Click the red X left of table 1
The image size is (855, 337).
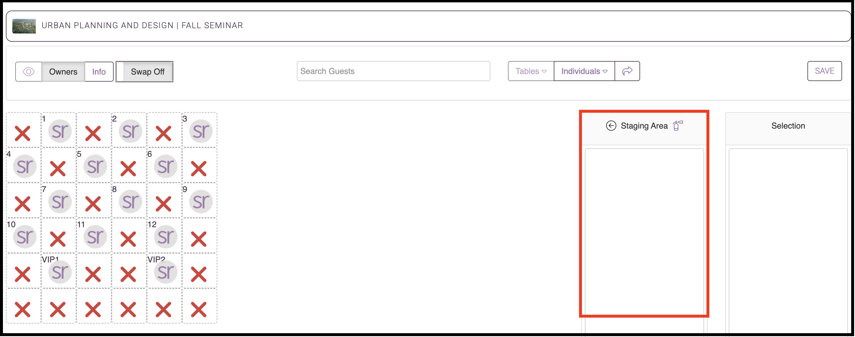click(x=23, y=133)
